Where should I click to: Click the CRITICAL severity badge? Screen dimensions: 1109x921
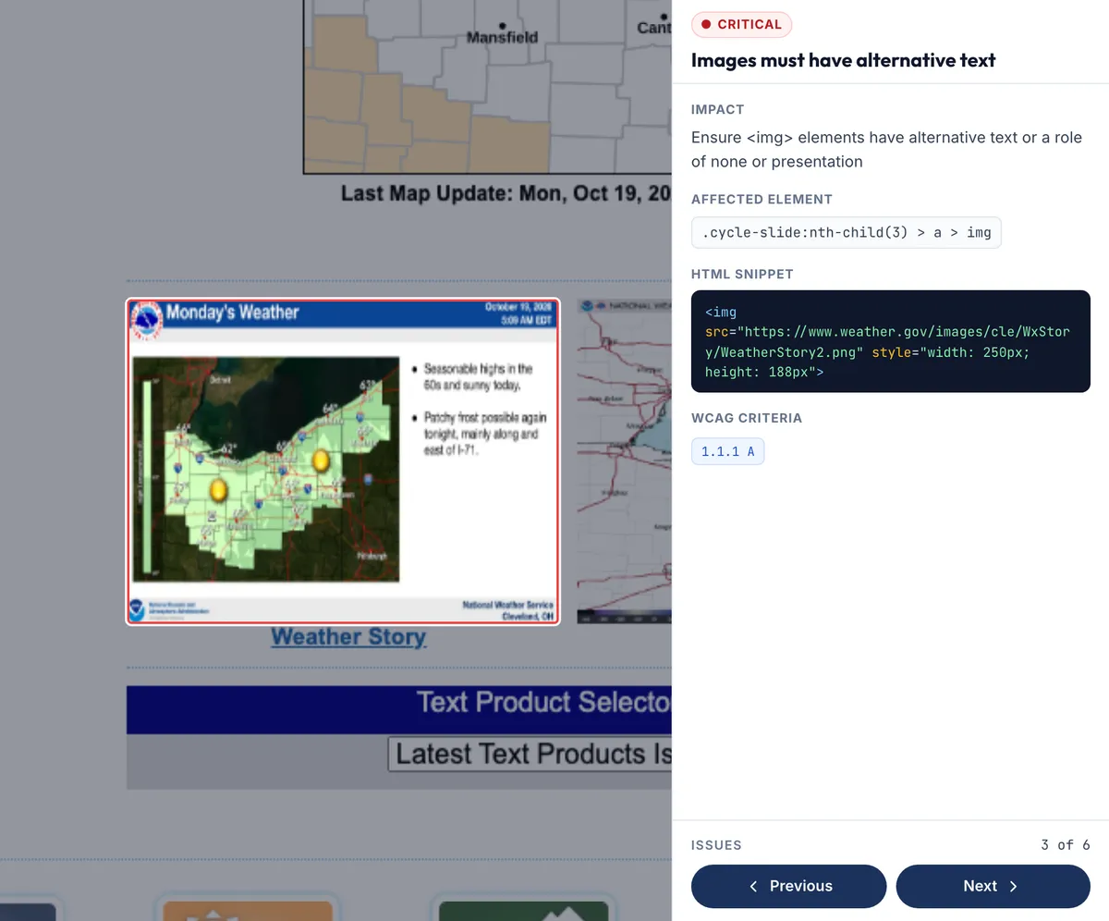coord(742,24)
